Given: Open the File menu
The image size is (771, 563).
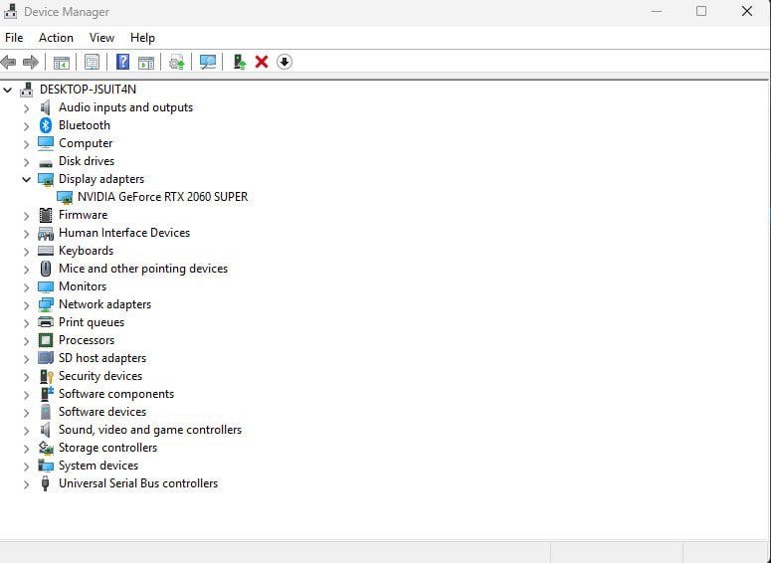Looking at the screenshot, I should tap(14, 38).
